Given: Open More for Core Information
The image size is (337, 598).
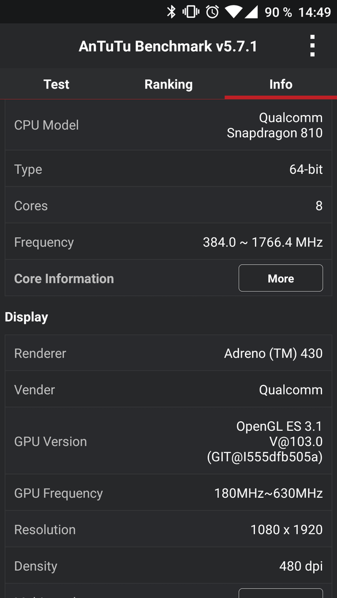Looking at the screenshot, I should point(280,278).
